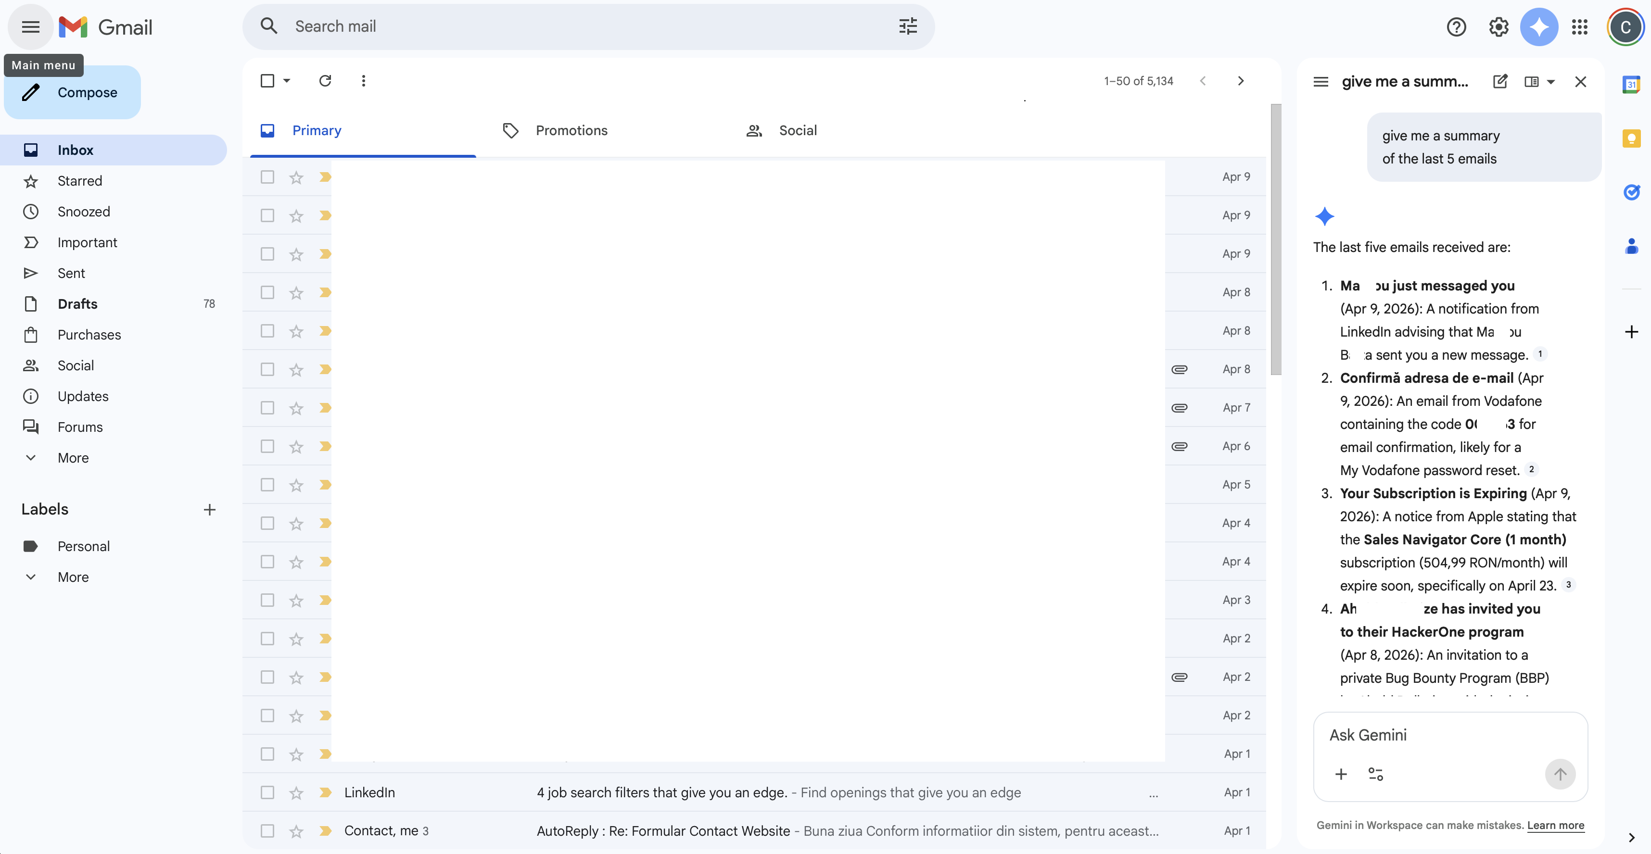Open select-all dropdown arrow in toolbar
Image resolution: width=1651 pixels, height=854 pixels.
287,81
